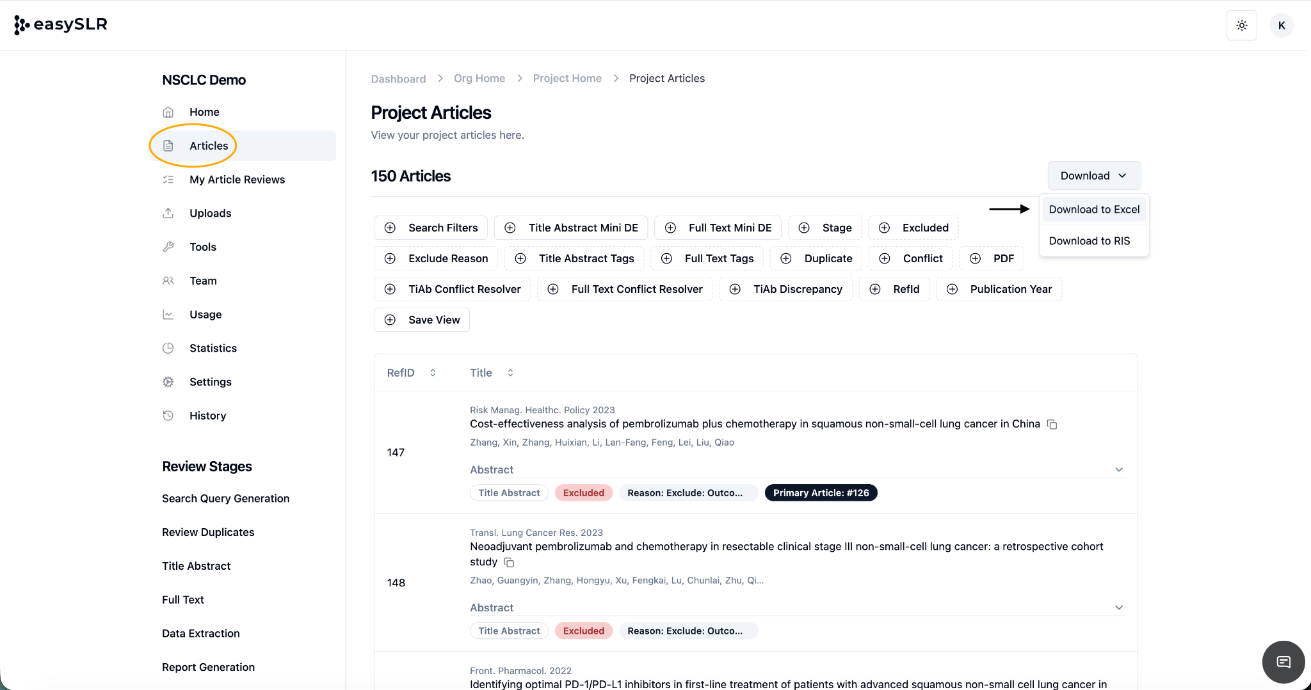Image resolution: width=1311 pixels, height=690 pixels.
Task: Expand Abstract for article 148
Action: point(1118,608)
